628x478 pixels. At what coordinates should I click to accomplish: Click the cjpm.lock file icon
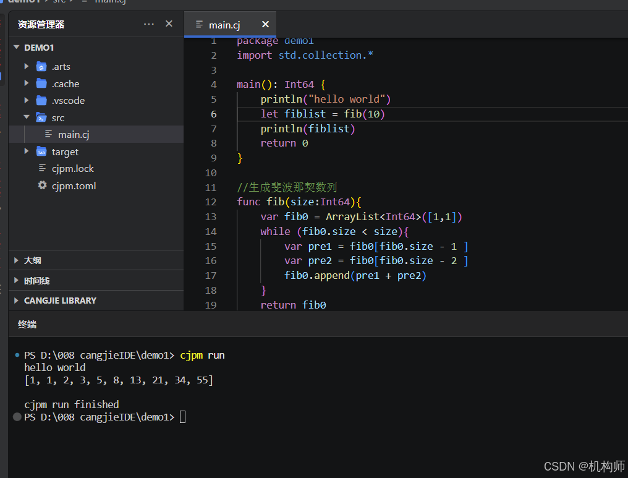tap(42, 168)
